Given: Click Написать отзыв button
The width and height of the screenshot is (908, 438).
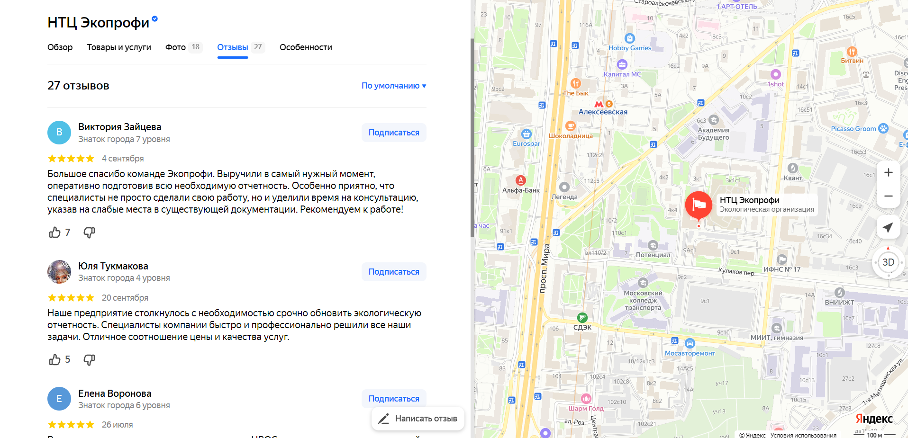Looking at the screenshot, I should [418, 419].
